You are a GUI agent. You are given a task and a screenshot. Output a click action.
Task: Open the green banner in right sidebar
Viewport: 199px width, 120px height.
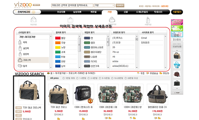[177, 28]
